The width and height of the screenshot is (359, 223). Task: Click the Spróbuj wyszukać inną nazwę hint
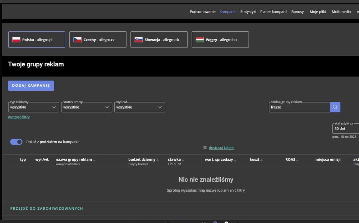tap(206, 190)
